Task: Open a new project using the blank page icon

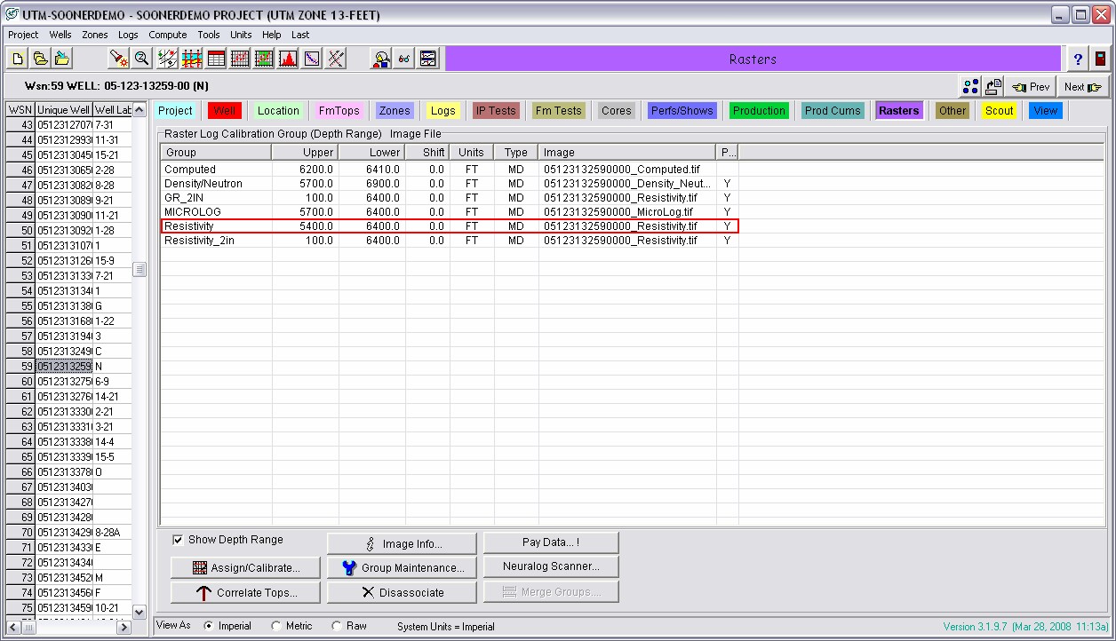Action: [x=16, y=59]
